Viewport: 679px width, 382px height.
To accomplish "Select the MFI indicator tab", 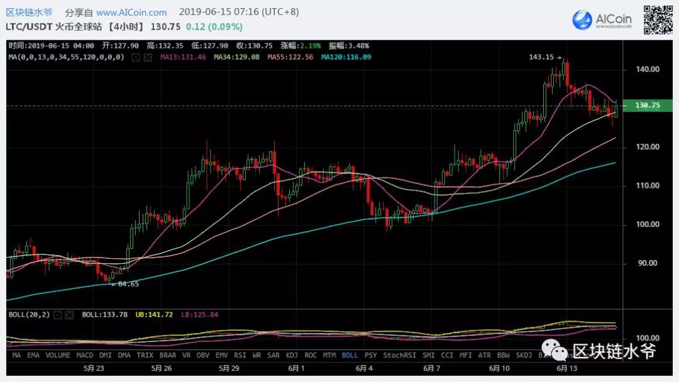I will (465, 355).
